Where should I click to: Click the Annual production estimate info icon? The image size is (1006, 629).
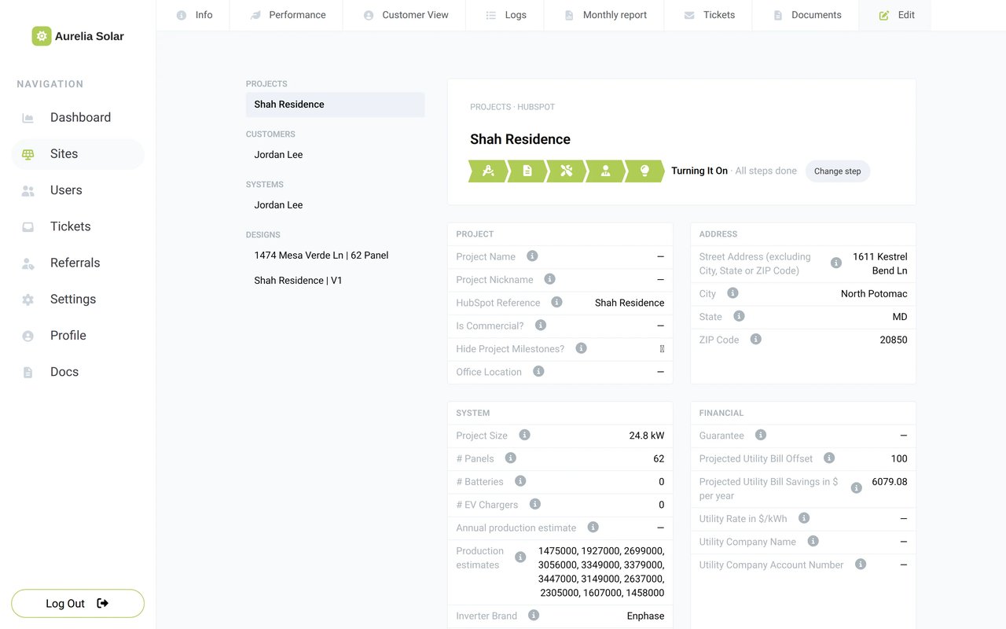pos(593,528)
